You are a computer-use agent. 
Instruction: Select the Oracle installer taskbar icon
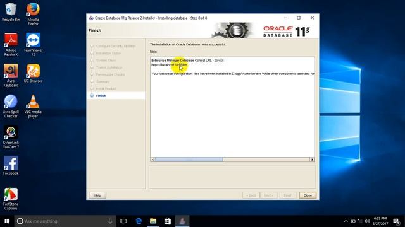click(182, 221)
